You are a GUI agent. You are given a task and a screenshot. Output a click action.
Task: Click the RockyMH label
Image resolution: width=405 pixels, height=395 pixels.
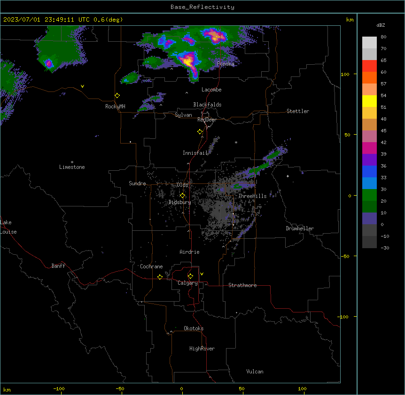coord(115,106)
